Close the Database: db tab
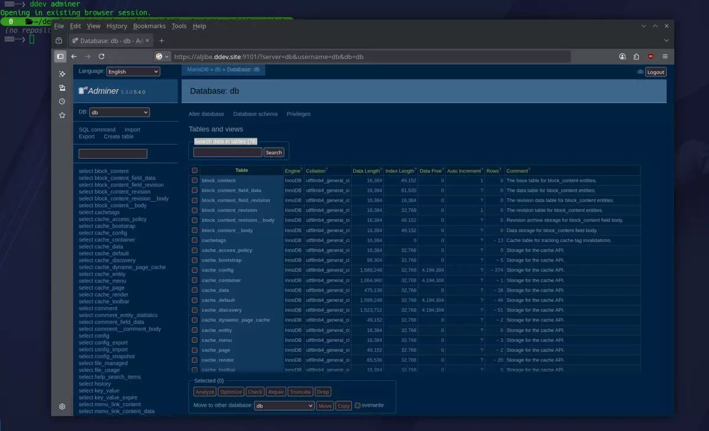Image resolution: width=709 pixels, height=431 pixels. [148, 41]
